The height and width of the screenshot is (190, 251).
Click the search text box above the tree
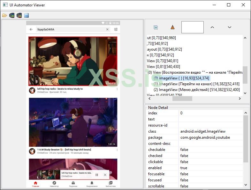193,27
